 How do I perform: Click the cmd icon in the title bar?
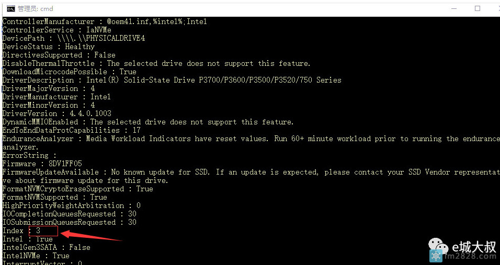pyautogui.click(x=10, y=8)
